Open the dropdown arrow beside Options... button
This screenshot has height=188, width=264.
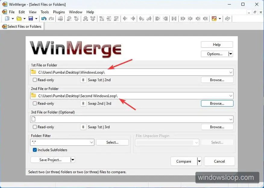tap(231, 54)
